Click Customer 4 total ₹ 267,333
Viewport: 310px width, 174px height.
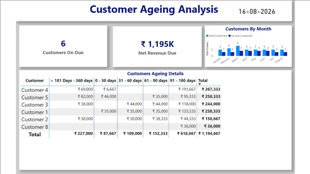[211, 89]
